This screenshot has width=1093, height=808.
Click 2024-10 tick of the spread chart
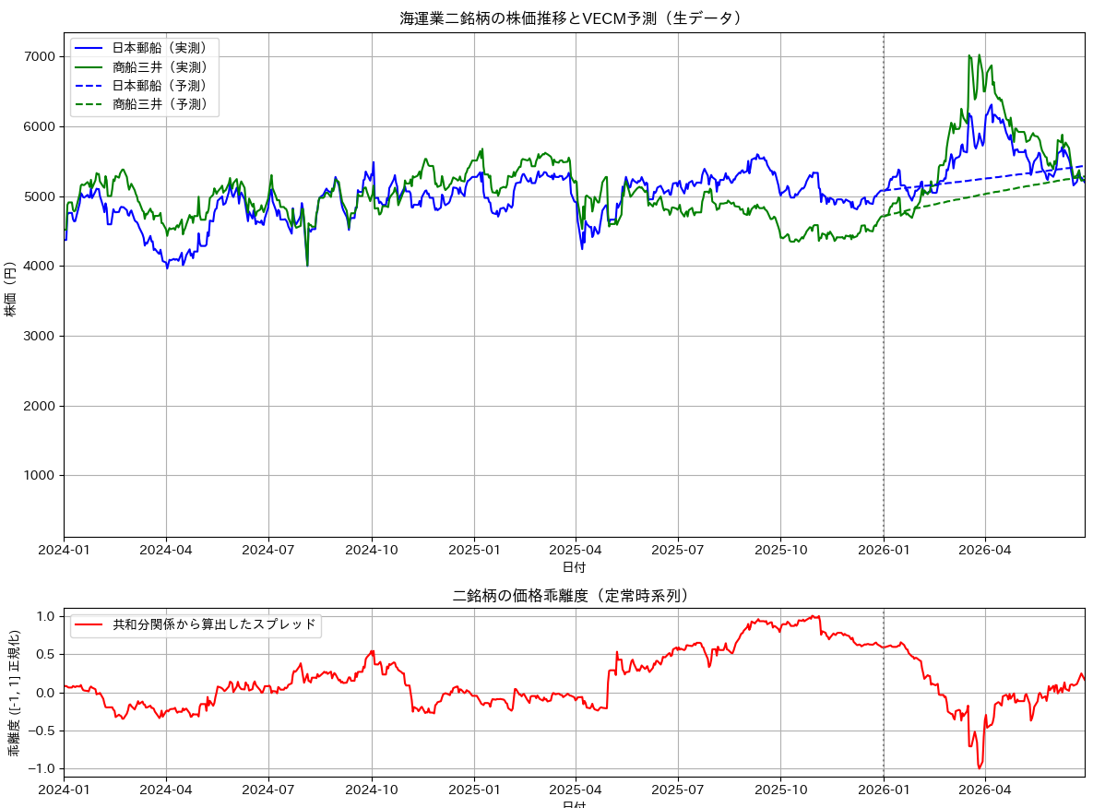[372, 790]
